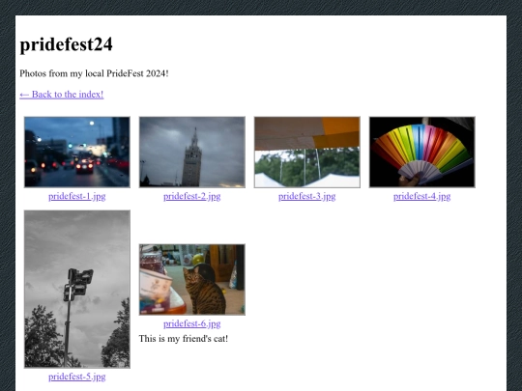The width and height of the screenshot is (522, 391).
Task: View the black-and-white street sign thumbnail
Action: pos(77,289)
